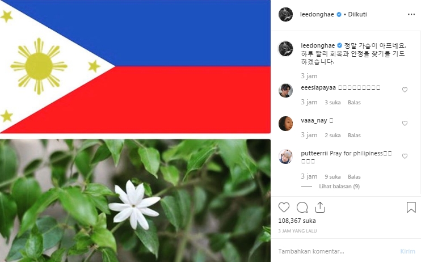Tap the heart beside putteerrii's comment

click(x=405, y=156)
